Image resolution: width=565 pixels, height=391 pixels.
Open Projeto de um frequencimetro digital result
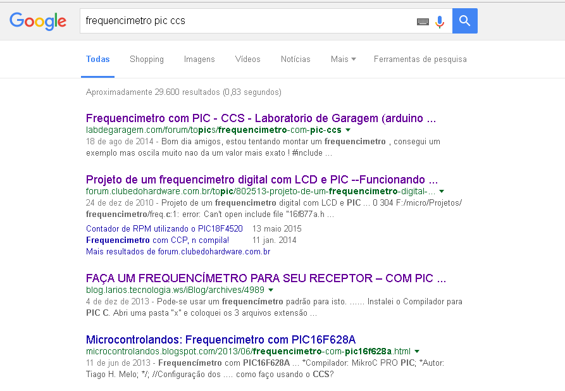(262, 180)
